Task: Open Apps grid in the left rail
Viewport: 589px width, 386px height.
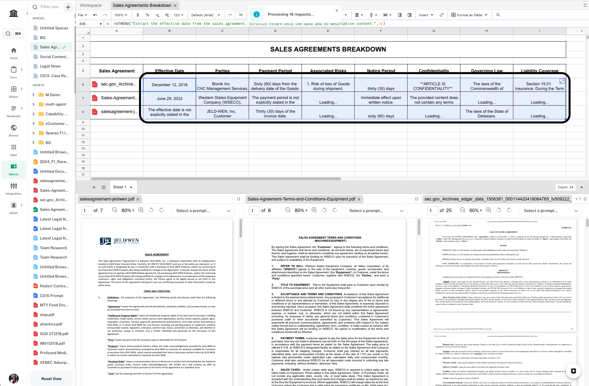Action: 13,150
